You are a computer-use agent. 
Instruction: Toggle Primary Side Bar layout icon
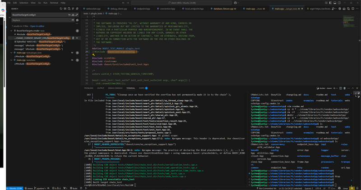[331, 3]
